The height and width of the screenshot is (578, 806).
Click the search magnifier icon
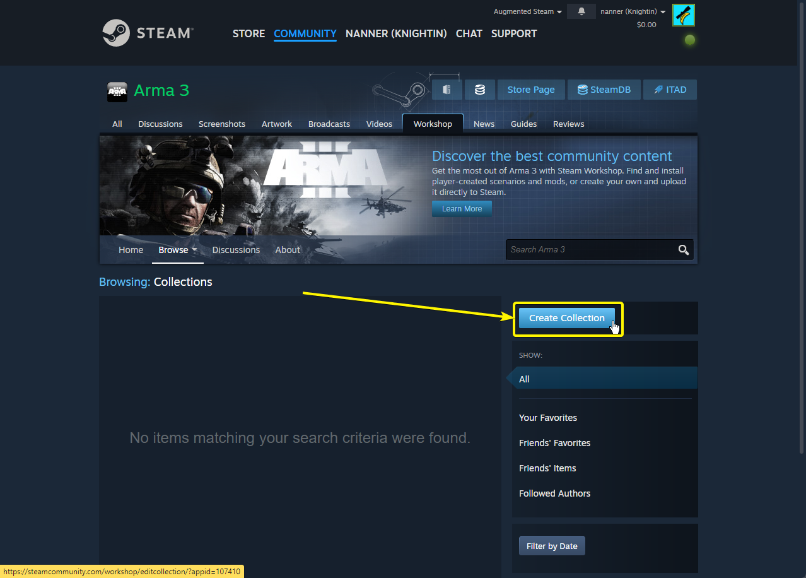point(683,250)
